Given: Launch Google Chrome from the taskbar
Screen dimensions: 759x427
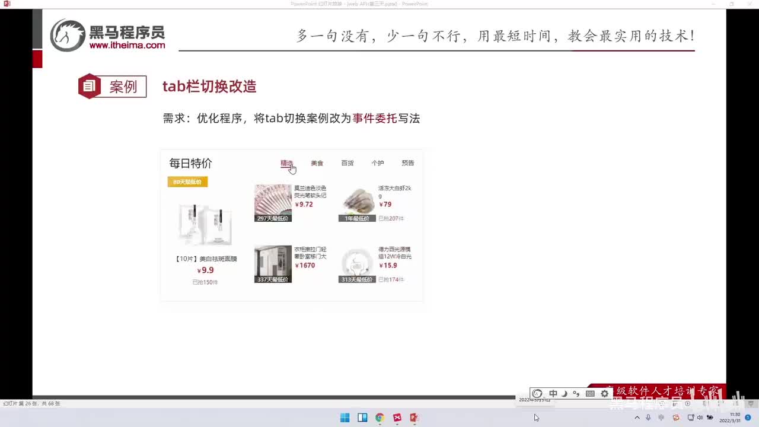Looking at the screenshot, I should point(379,418).
